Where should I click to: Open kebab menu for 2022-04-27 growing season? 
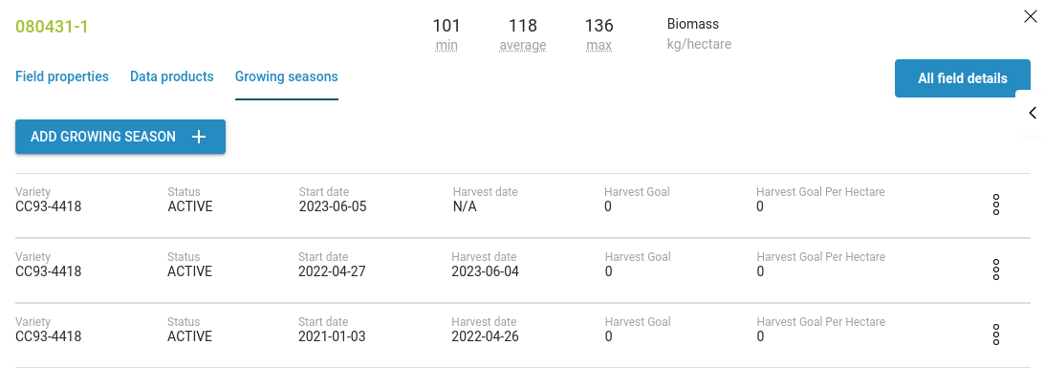995,270
